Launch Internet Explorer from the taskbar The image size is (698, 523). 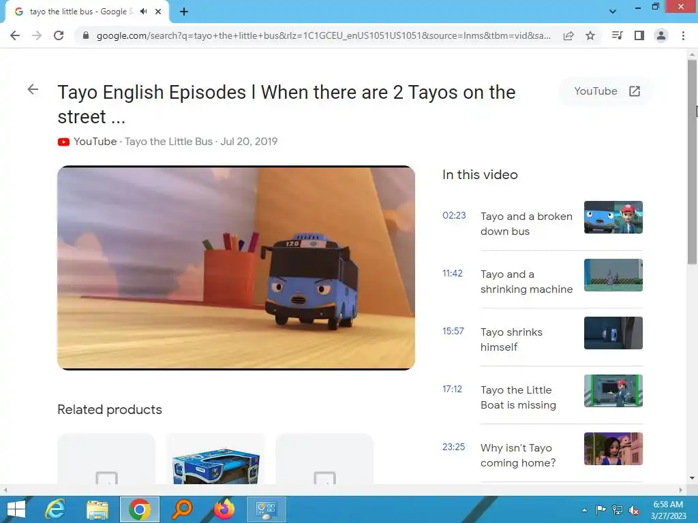[x=55, y=509]
